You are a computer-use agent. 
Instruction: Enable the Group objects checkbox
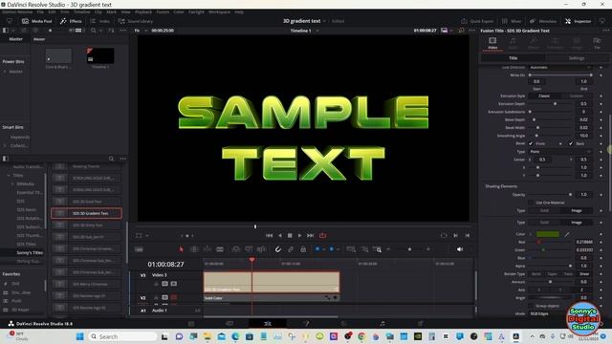531,306
